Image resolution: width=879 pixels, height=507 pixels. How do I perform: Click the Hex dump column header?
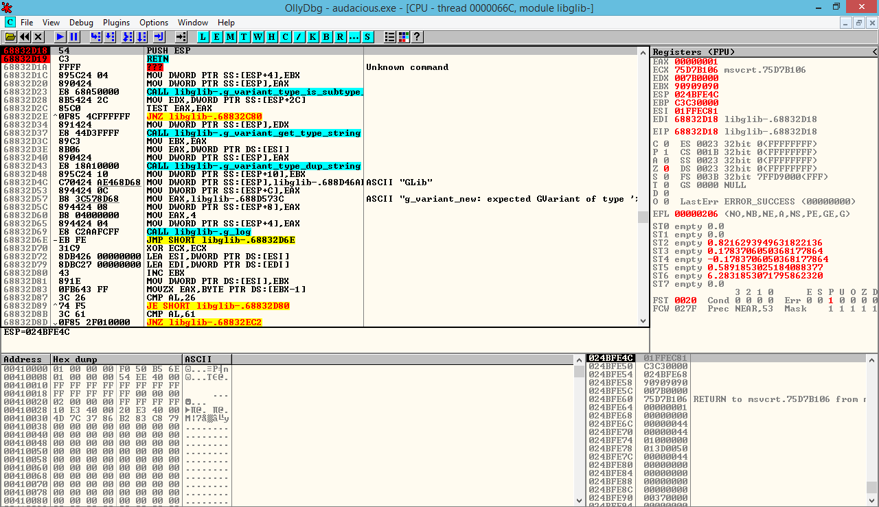pyautogui.click(x=117, y=359)
